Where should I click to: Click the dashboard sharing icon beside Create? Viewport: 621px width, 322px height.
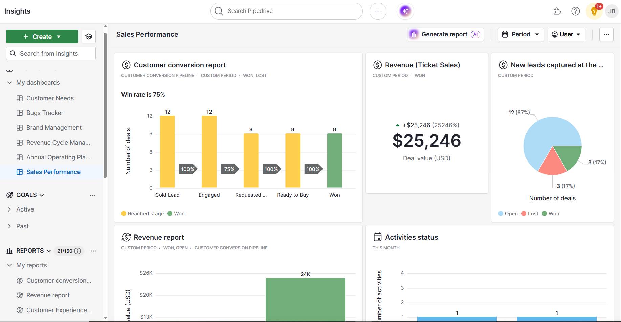point(88,36)
